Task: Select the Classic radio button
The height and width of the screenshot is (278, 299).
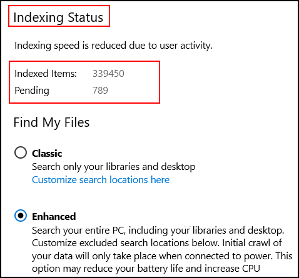Action: (x=21, y=152)
